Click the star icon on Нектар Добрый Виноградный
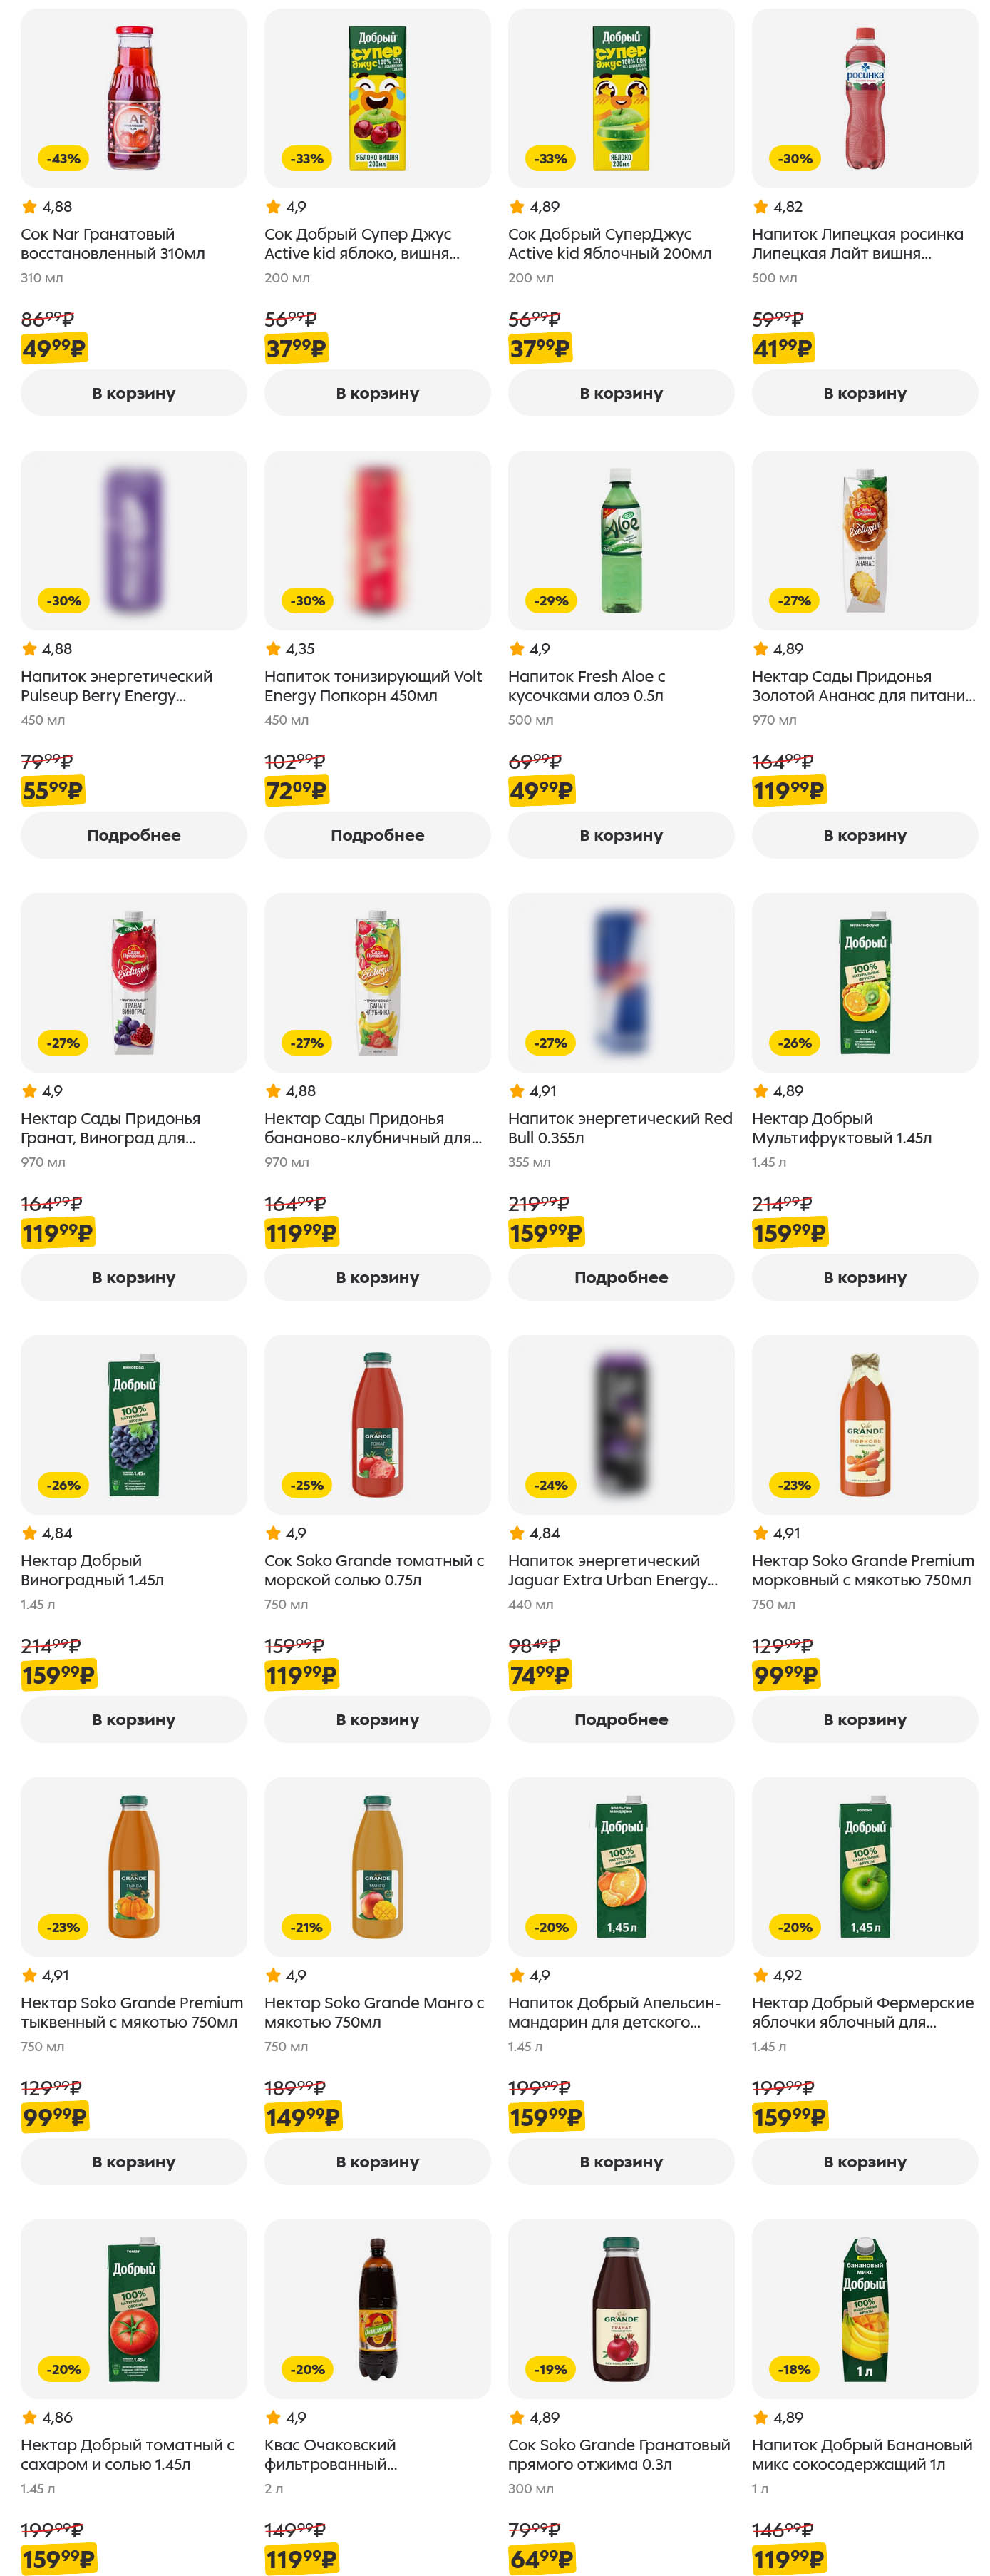 point(29,1533)
